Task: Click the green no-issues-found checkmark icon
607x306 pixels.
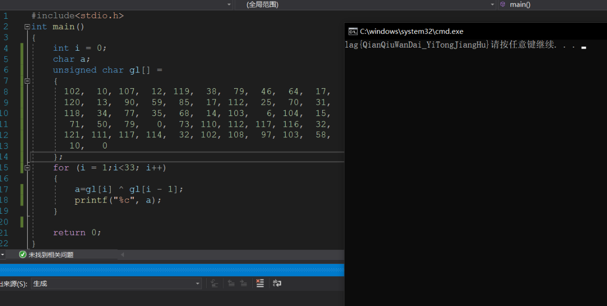Action: coord(22,255)
